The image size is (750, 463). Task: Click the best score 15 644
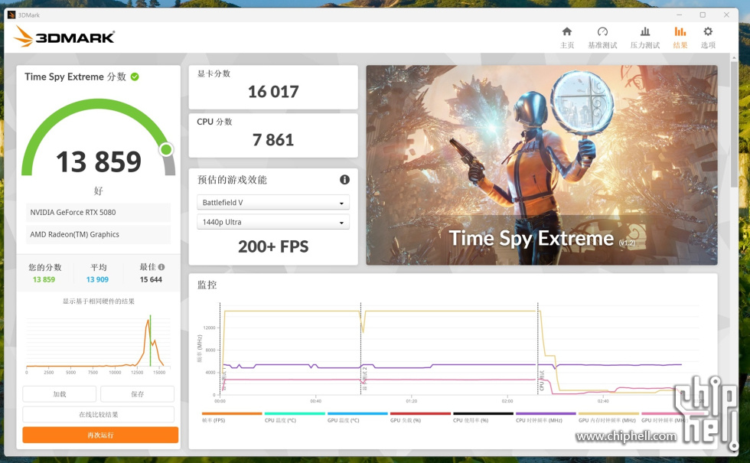click(x=152, y=279)
